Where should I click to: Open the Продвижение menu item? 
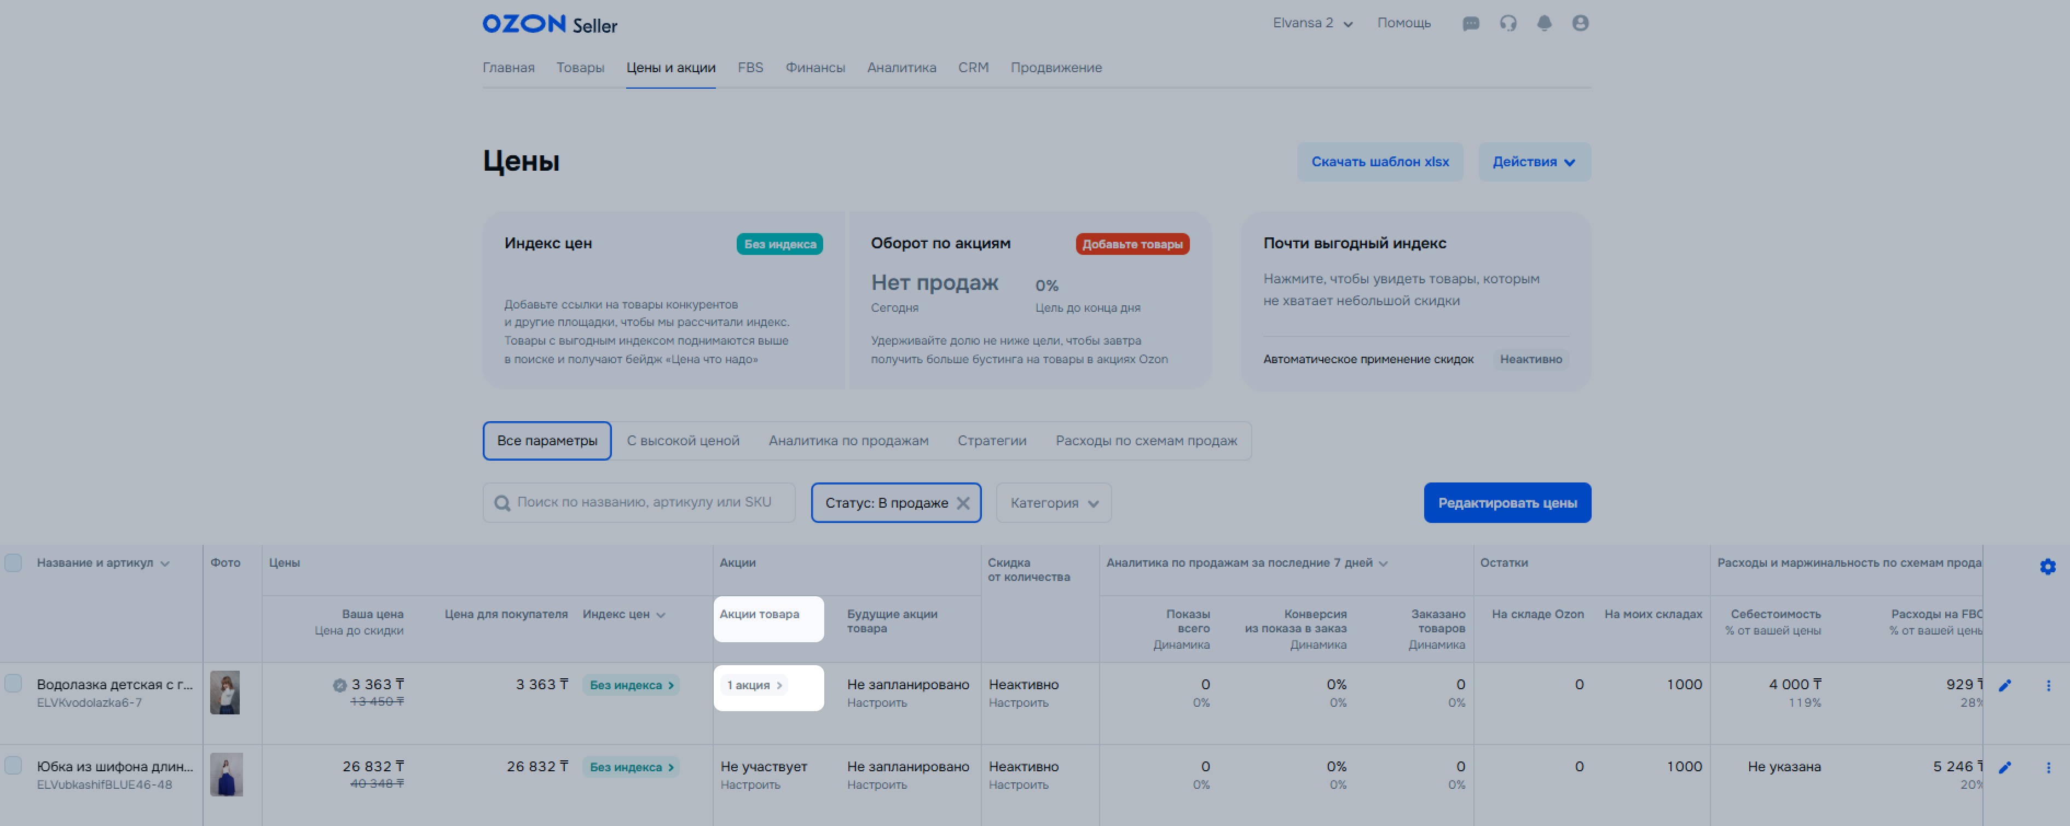coord(1056,67)
